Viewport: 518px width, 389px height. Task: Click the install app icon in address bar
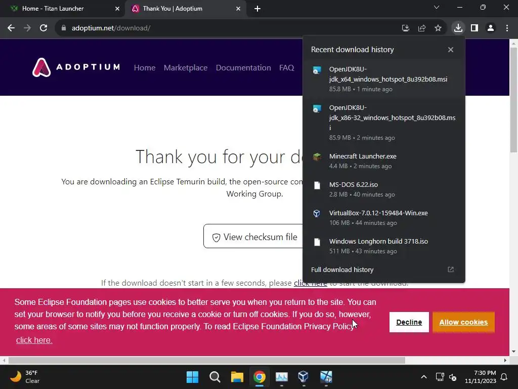point(406,28)
